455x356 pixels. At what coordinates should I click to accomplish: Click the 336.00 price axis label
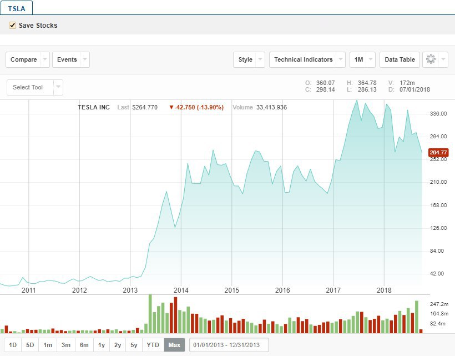[438, 113]
